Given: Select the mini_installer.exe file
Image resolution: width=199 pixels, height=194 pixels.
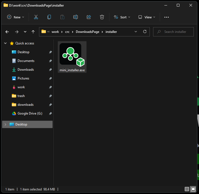Looking at the screenshot, I should [x=72, y=57].
